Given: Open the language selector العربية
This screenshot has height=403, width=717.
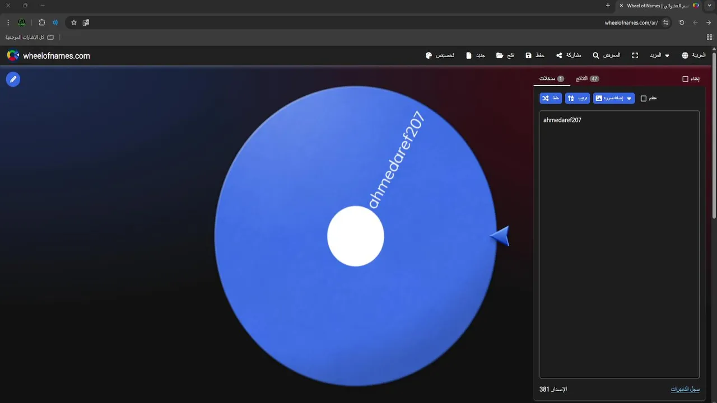Looking at the screenshot, I should tap(693, 55).
